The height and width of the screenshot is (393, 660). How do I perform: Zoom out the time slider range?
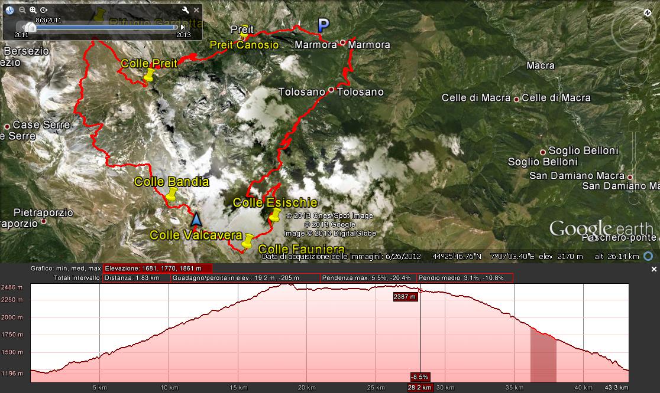click(x=22, y=10)
